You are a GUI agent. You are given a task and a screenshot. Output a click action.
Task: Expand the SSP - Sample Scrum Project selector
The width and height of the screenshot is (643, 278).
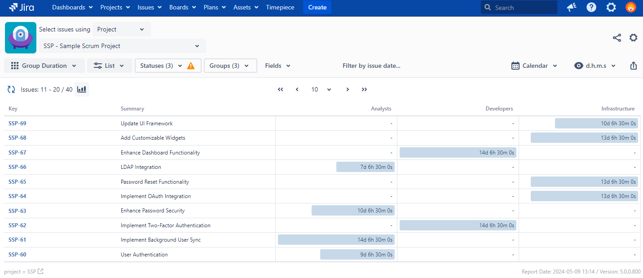[x=122, y=46]
